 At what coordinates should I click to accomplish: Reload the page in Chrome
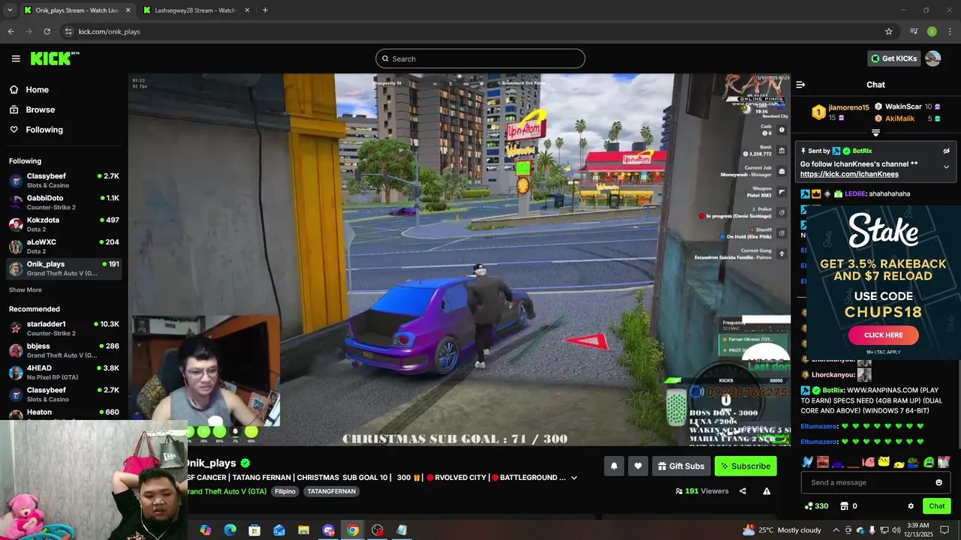point(47,31)
